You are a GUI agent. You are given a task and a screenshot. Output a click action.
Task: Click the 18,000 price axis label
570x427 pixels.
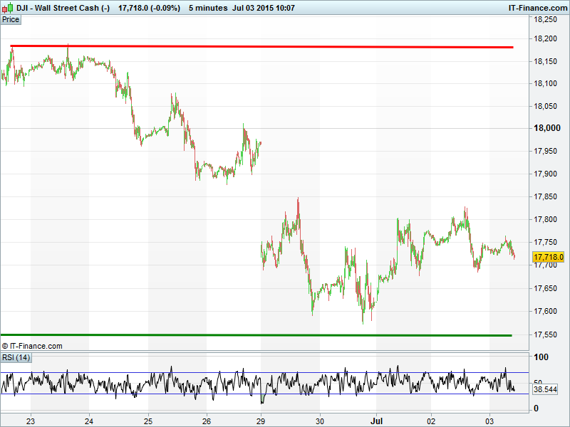click(x=549, y=128)
